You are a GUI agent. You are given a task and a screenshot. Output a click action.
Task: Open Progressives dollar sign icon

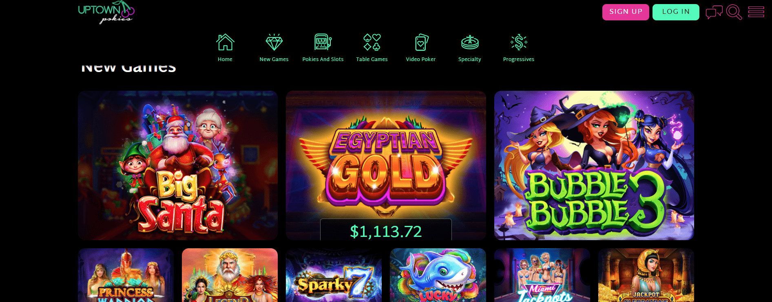coord(519,42)
